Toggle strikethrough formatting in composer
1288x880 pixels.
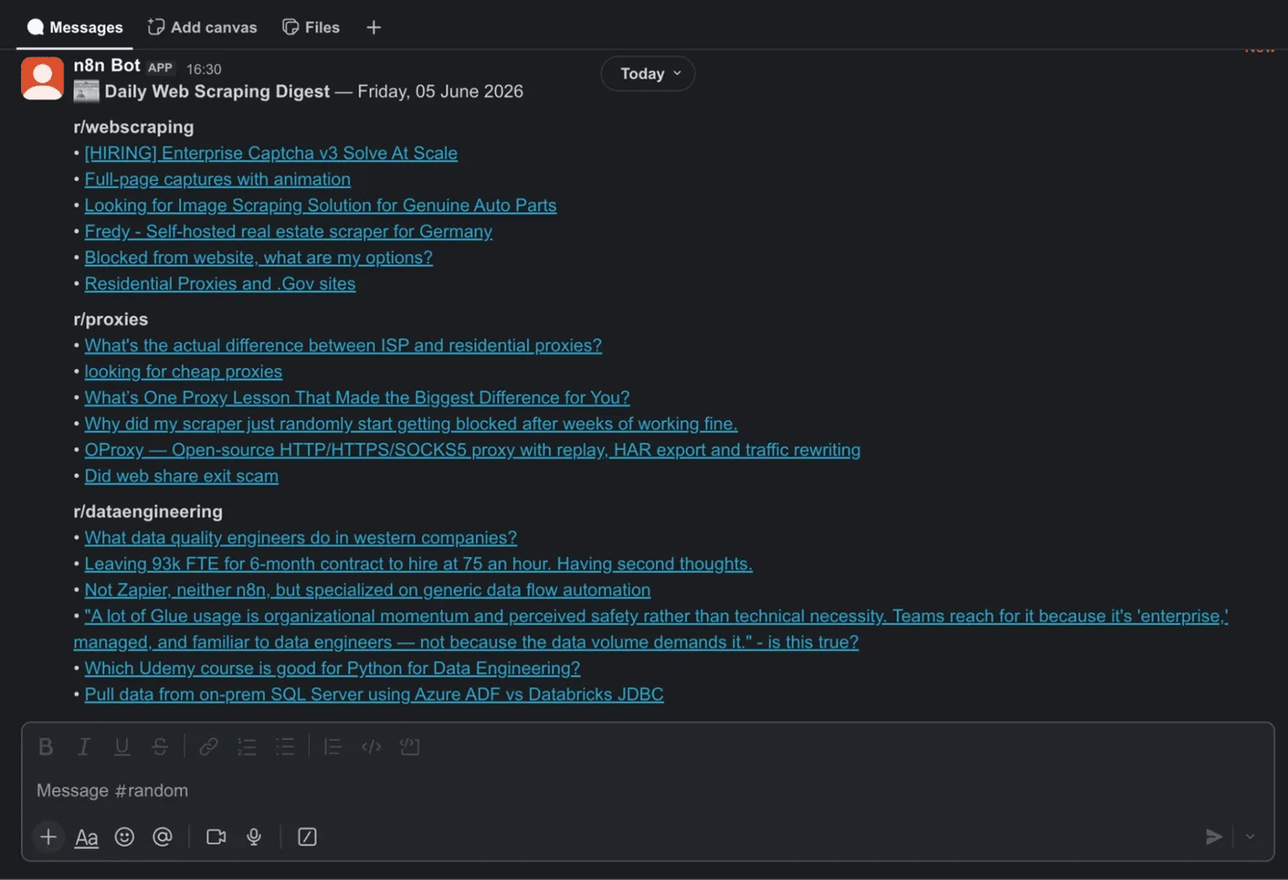coord(160,747)
